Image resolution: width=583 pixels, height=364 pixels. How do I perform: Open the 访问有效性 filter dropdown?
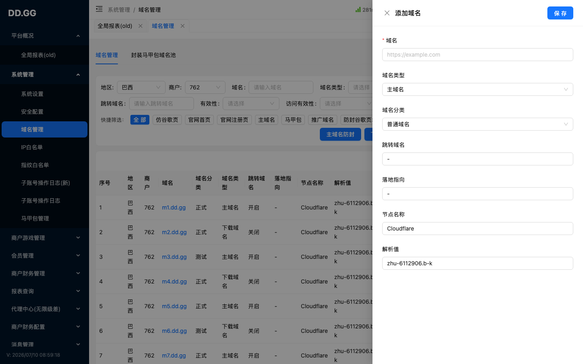click(346, 104)
